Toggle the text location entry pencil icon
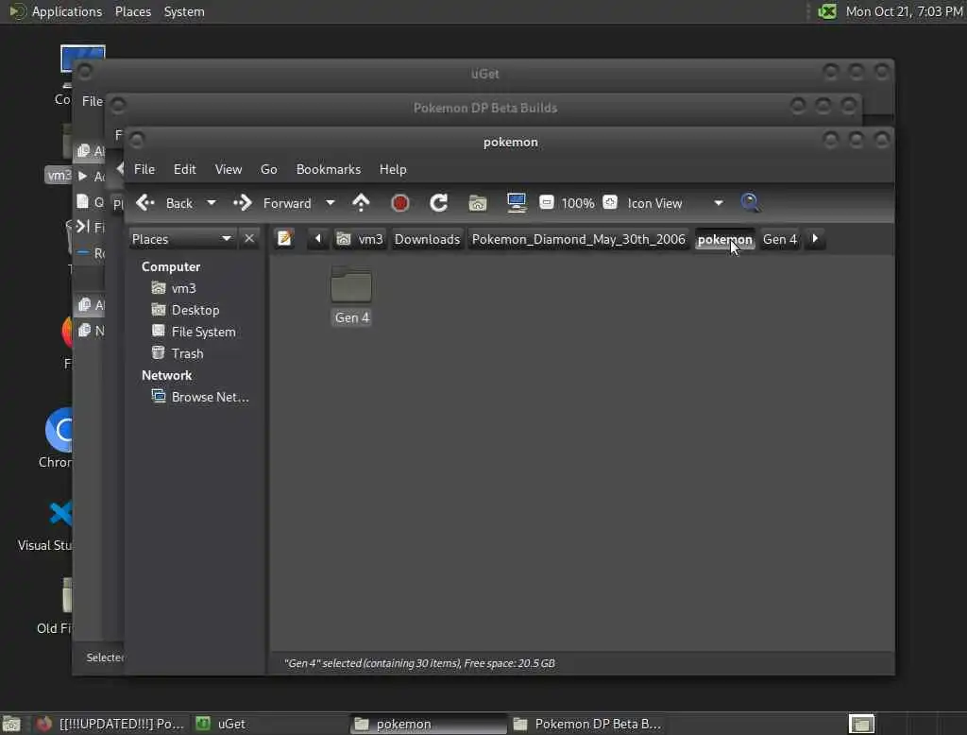967x735 pixels. point(284,239)
